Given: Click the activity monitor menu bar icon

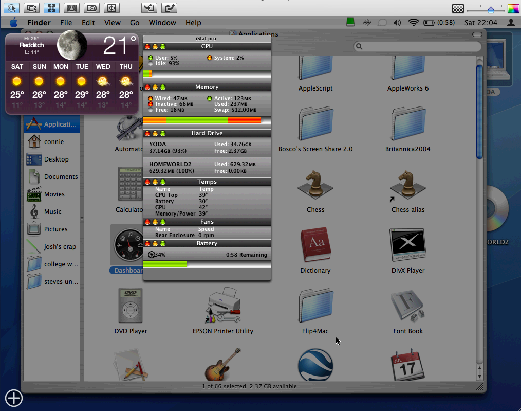Looking at the screenshot, I should pos(367,22).
